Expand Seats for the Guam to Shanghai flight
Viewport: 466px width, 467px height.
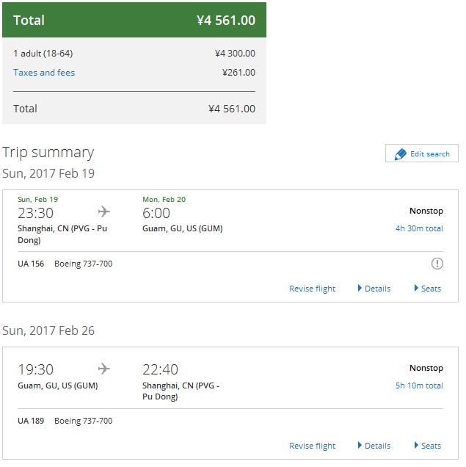click(x=428, y=446)
